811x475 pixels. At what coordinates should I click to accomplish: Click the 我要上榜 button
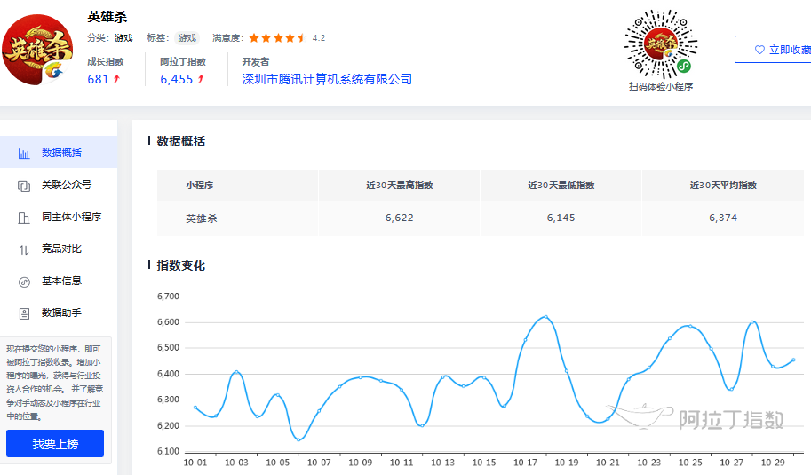point(55,443)
